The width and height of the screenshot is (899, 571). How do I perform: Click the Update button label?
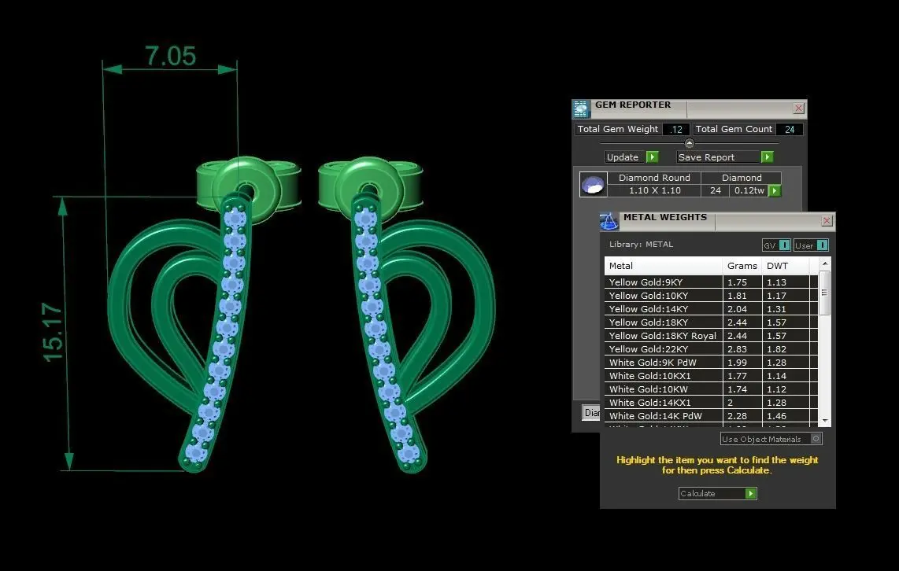coord(623,157)
